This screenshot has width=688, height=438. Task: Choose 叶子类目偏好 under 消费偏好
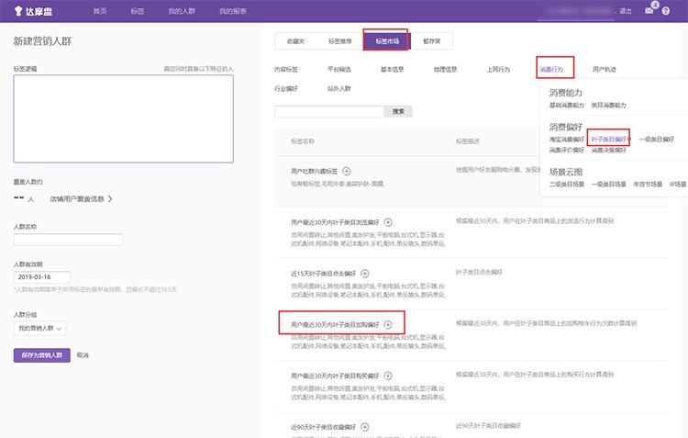[x=608, y=140]
